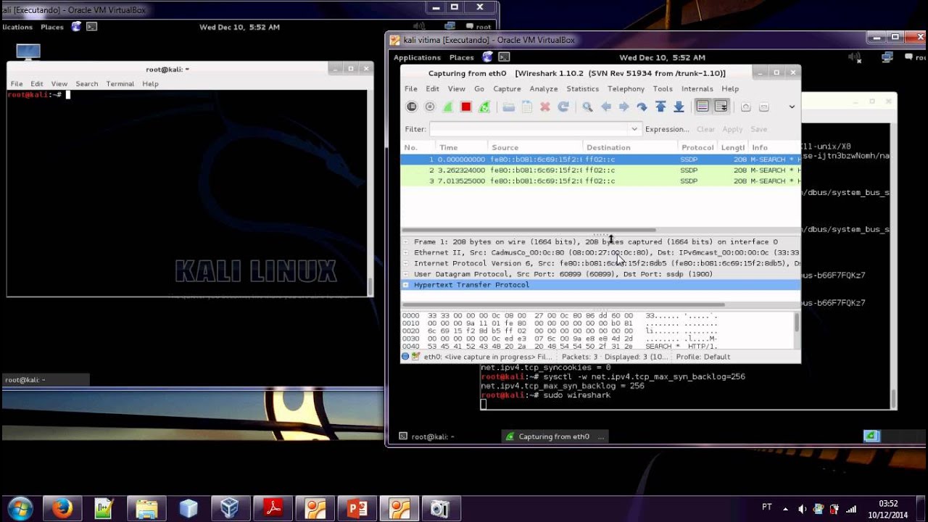Open Wireshark capture interfaces list icon

click(411, 107)
